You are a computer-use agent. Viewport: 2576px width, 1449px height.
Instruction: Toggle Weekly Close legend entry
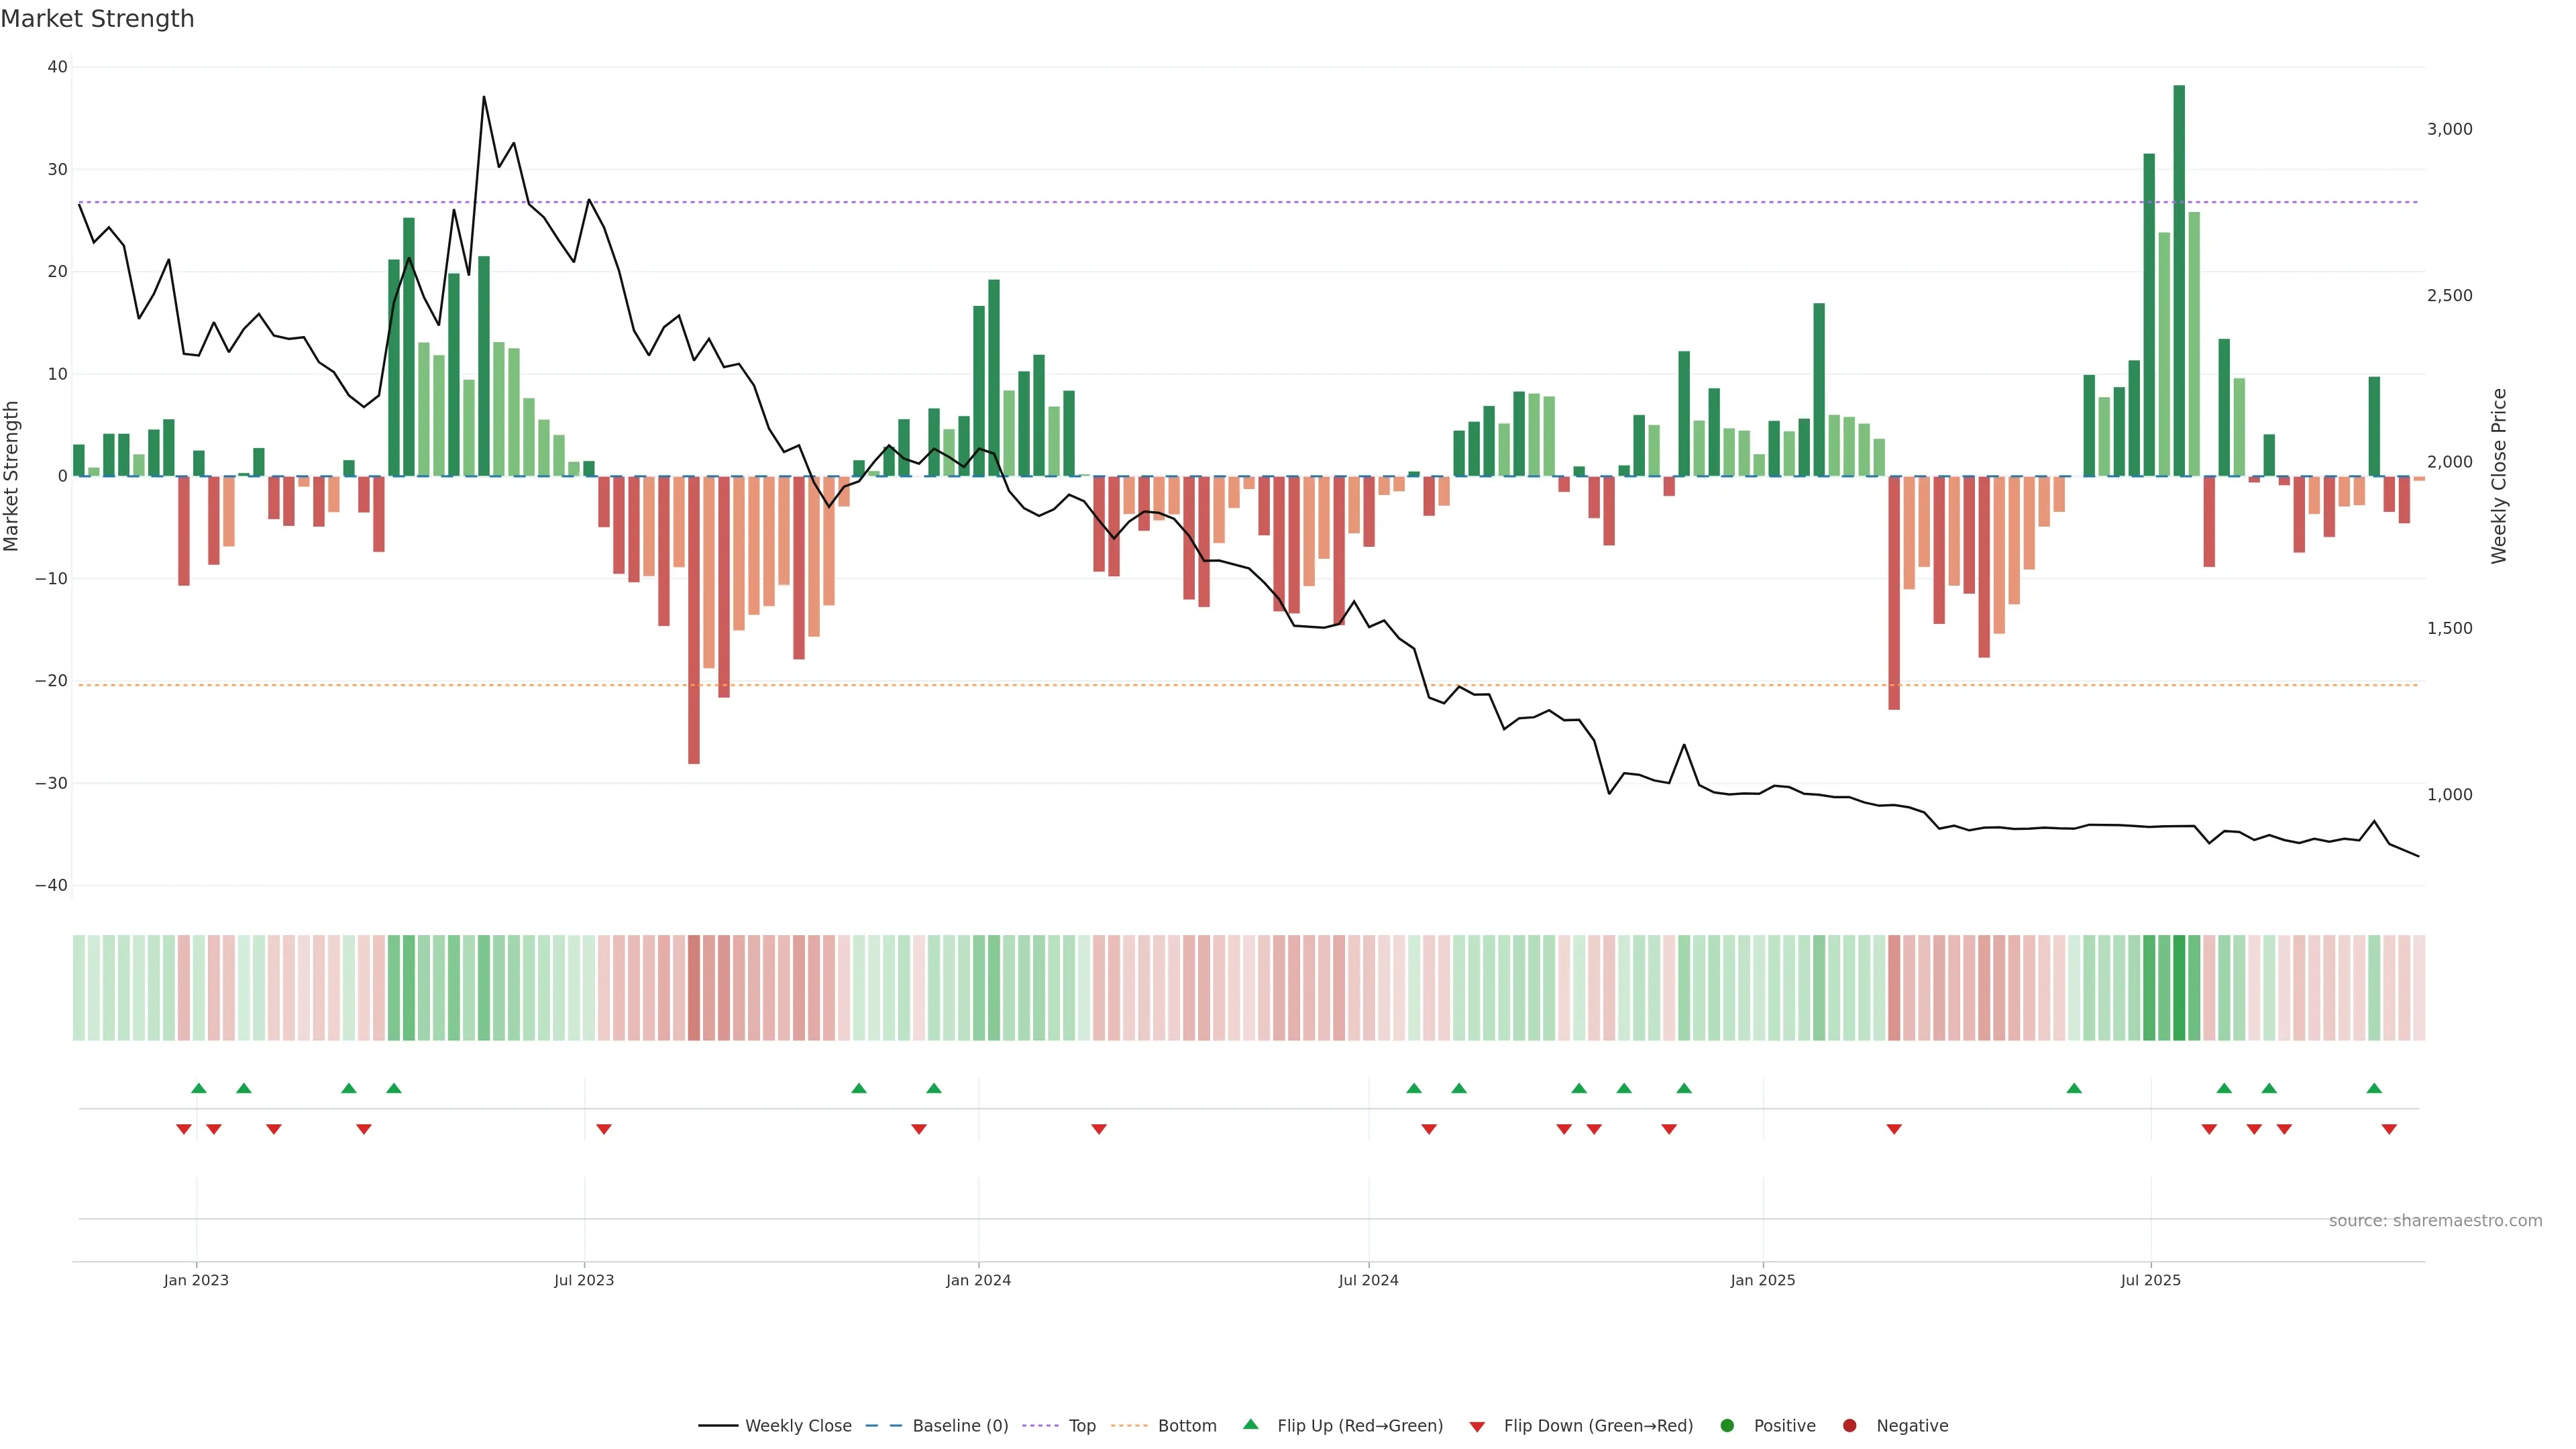click(797, 1426)
